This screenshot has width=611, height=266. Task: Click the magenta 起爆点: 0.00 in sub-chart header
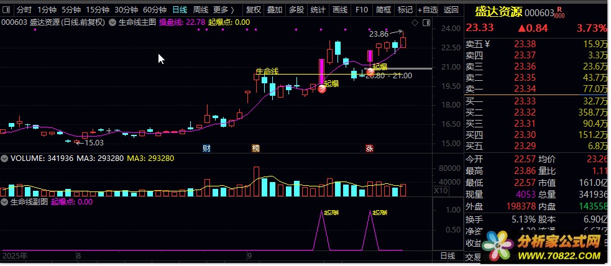click(x=72, y=202)
